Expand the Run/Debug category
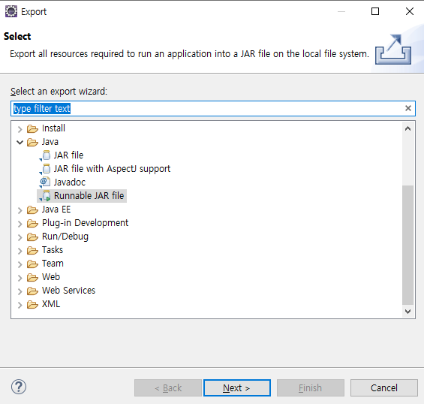424x404 pixels. click(20, 237)
